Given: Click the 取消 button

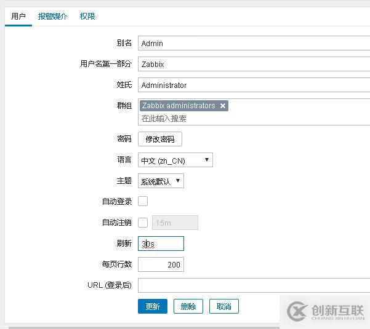Looking at the screenshot, I should 224,306.
